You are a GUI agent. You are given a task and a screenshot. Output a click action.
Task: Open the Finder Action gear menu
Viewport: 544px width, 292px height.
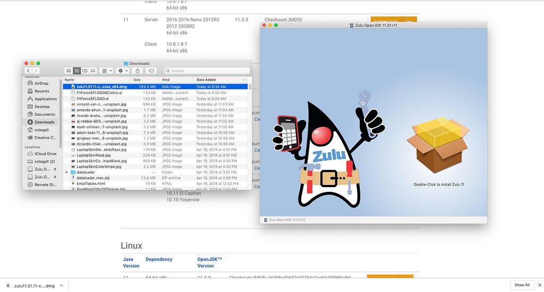click(122, 70)
